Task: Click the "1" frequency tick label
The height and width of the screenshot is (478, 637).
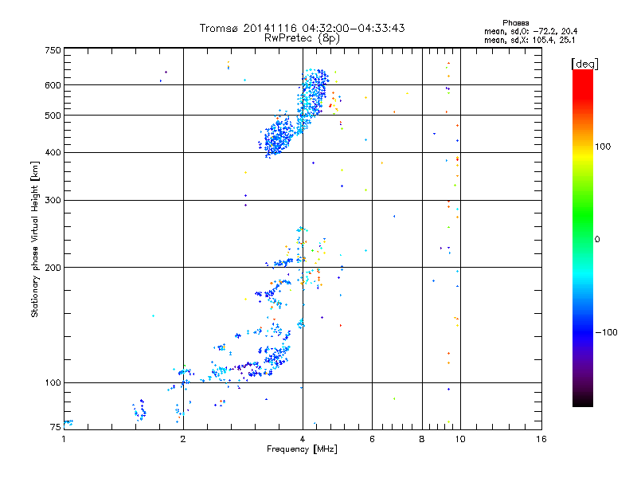Action: (x=64, y=439)
